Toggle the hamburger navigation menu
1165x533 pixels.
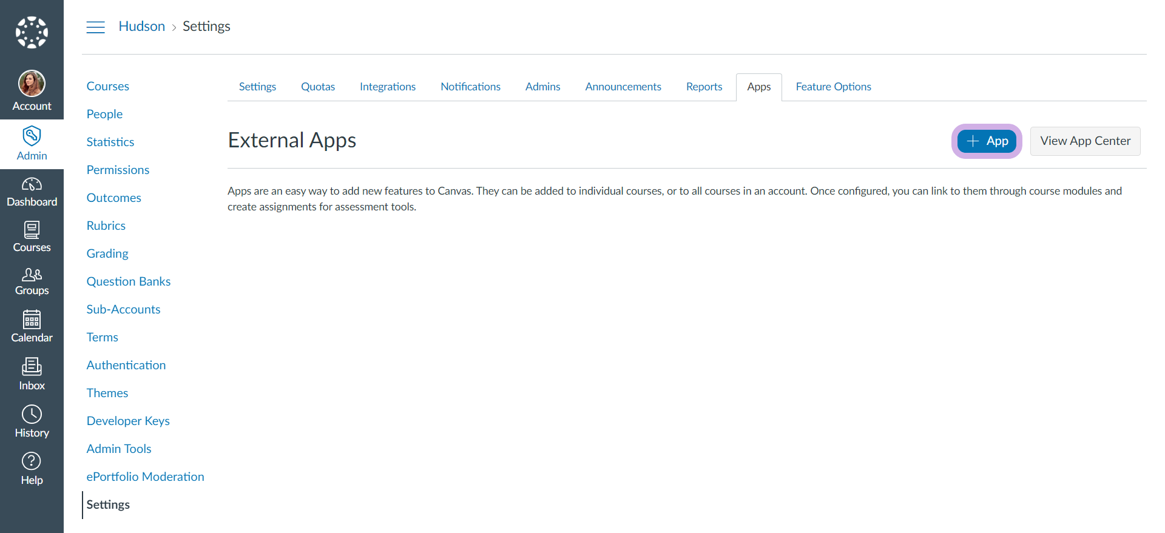(95, 27)
